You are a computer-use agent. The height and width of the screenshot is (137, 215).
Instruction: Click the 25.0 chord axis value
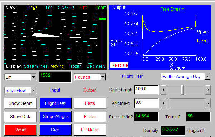coord(160,59)
